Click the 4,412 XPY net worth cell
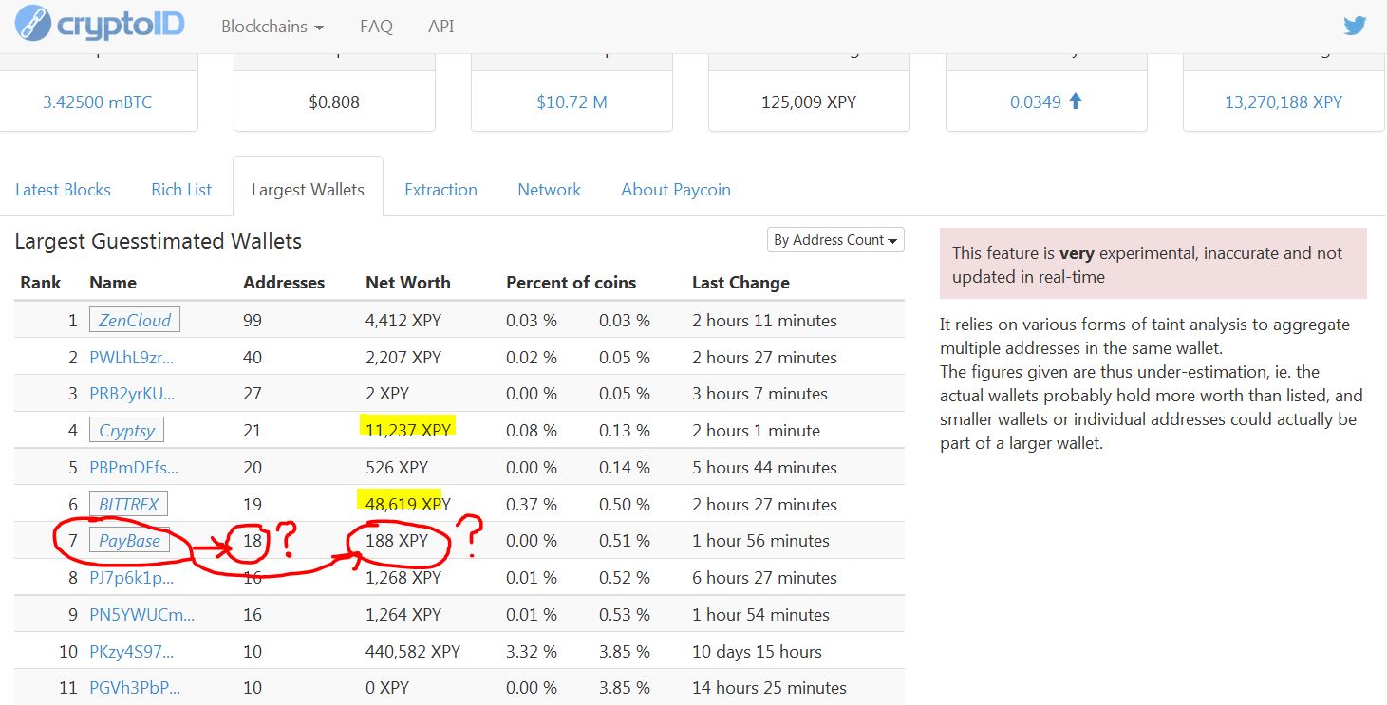Viewport: 1387px width, 705px height. [403, 320]
